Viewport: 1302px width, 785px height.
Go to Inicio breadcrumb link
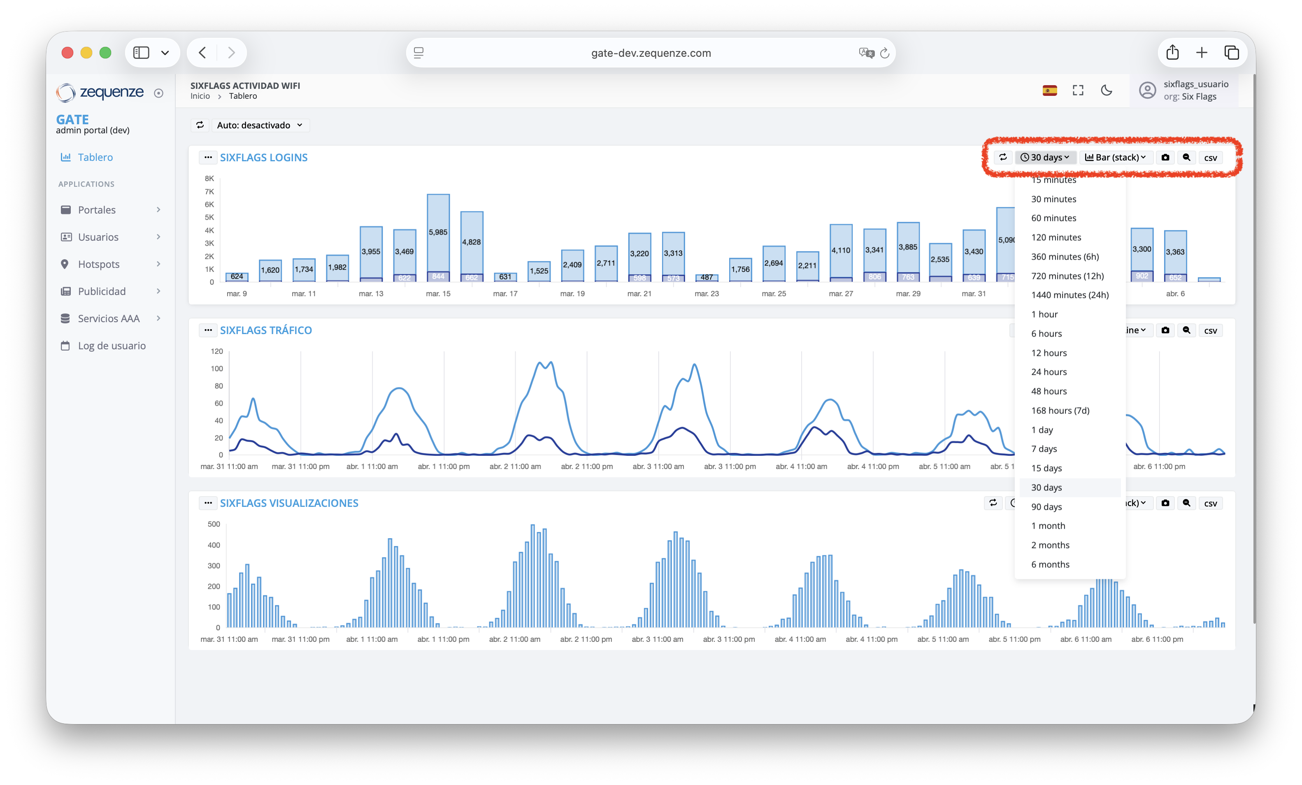coord(200,96)
